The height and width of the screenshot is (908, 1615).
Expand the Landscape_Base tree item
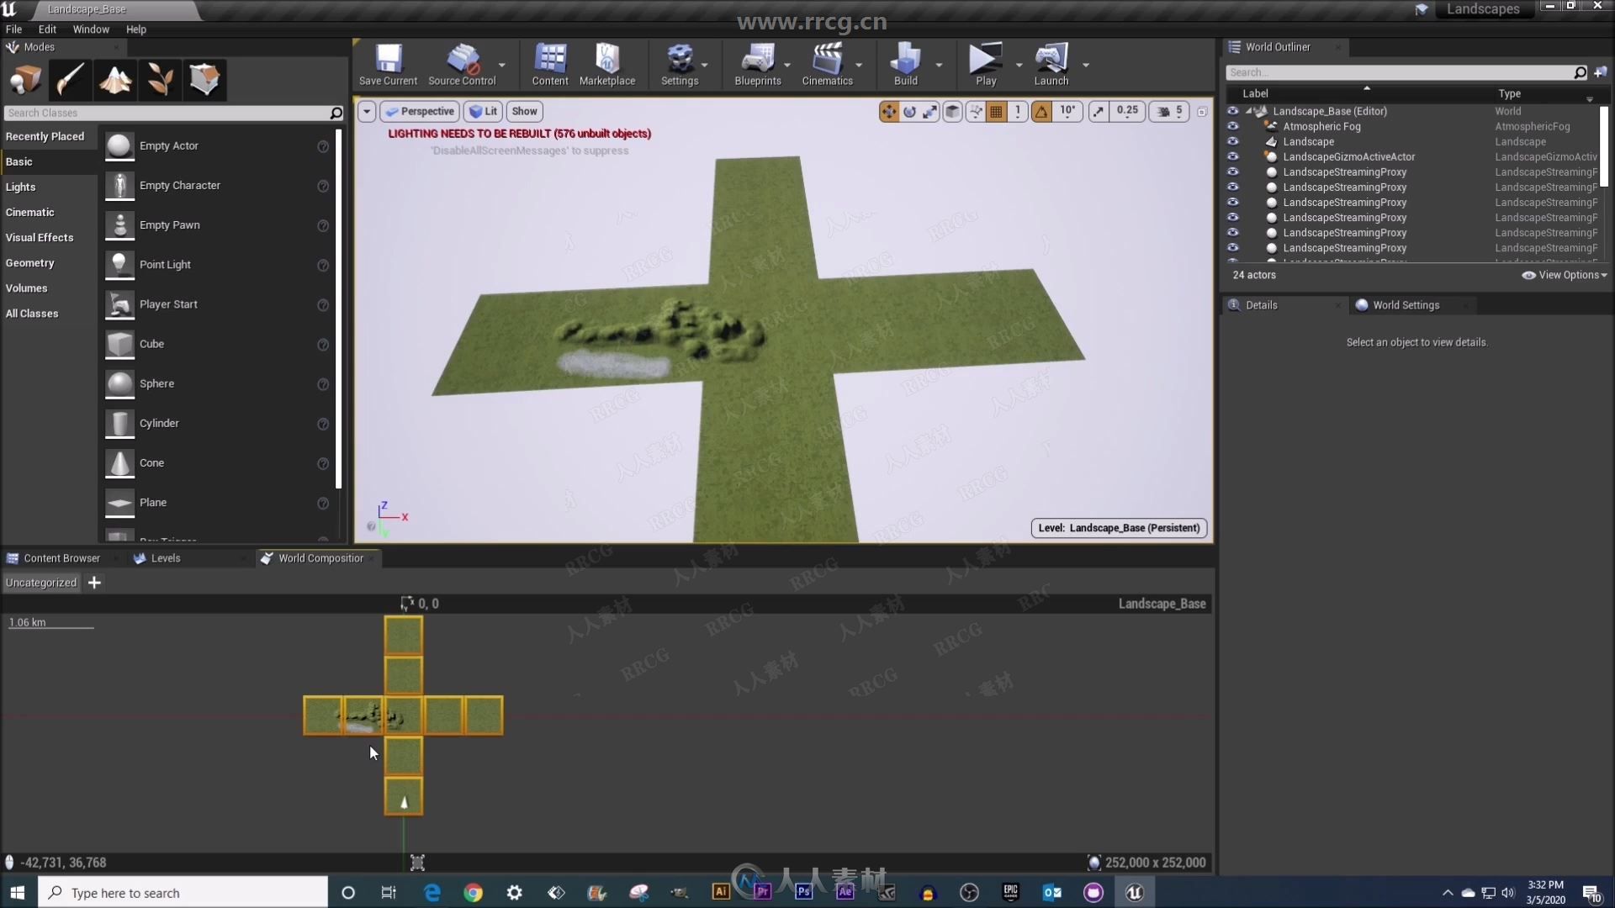pos(1249,110)
